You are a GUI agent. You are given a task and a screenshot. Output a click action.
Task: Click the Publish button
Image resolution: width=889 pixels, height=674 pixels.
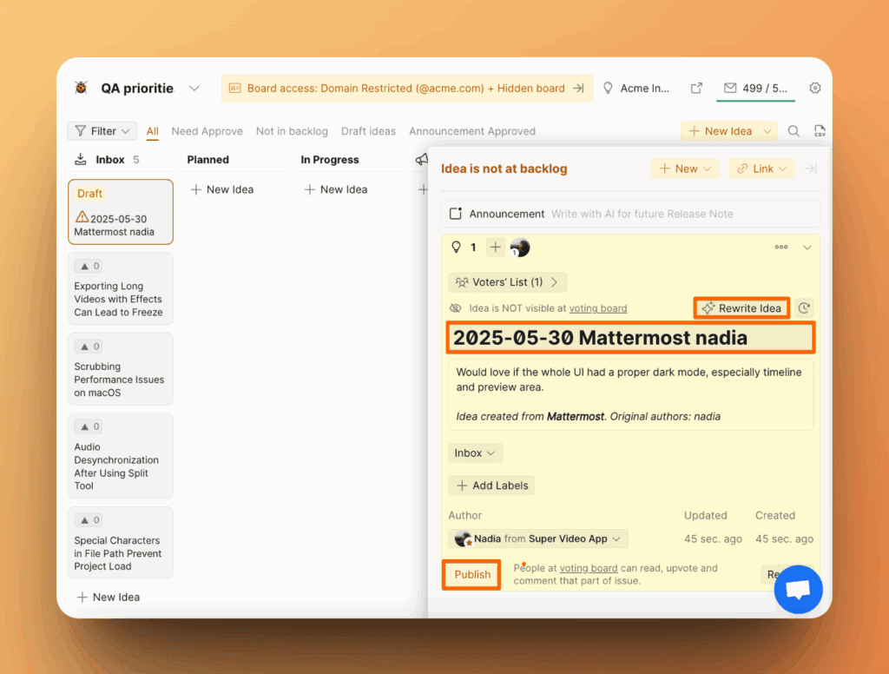(472, 574)
